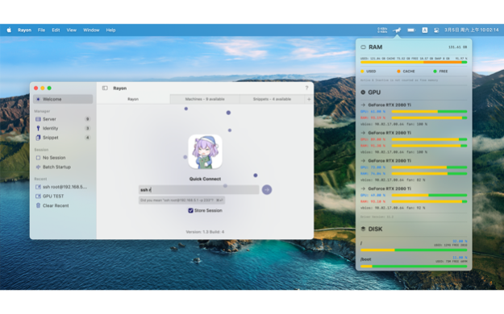Open Control Center from the menu bar

[x=436, y=30]
